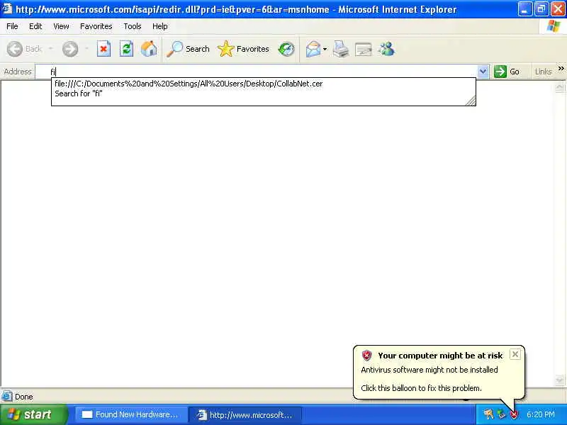Open the Forward history dropdown arrow
Viewport: 567px width, 425px height.
[x=86, y=49]
